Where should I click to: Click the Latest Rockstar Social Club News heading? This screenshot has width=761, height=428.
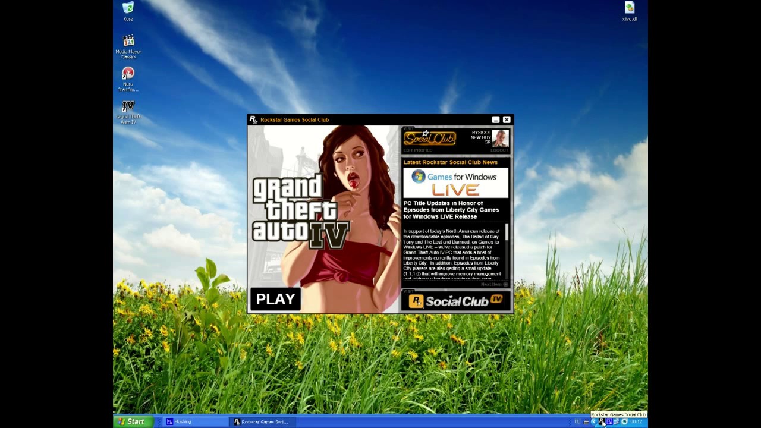(450, 162)
